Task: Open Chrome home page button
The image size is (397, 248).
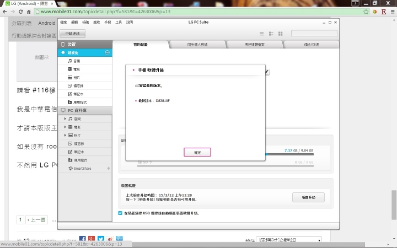Action: point(29,12)
